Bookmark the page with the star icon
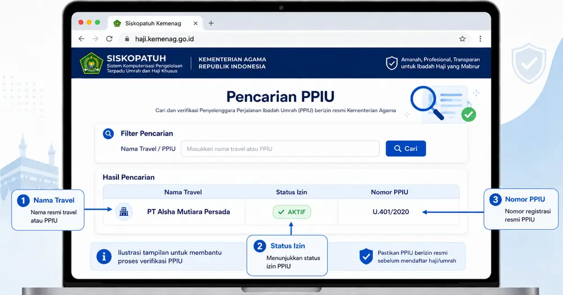The height and width of the screenshot is (295, 563). (x=462, y=39)
